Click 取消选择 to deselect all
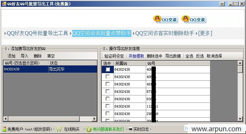246x134 pixels. (x=214, y=56)
